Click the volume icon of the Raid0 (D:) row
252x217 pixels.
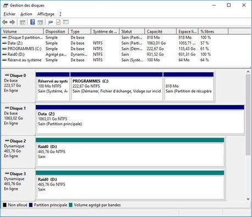click(4, 54)
